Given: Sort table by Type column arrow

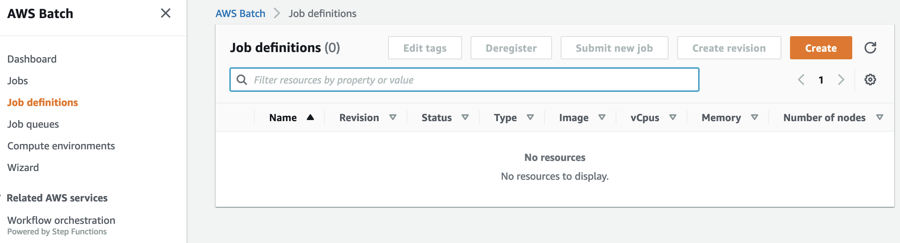Looking at the screenshot, I should tap(530, 117).
